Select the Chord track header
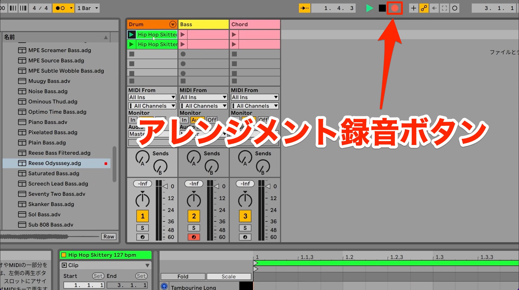 (255, 24)
